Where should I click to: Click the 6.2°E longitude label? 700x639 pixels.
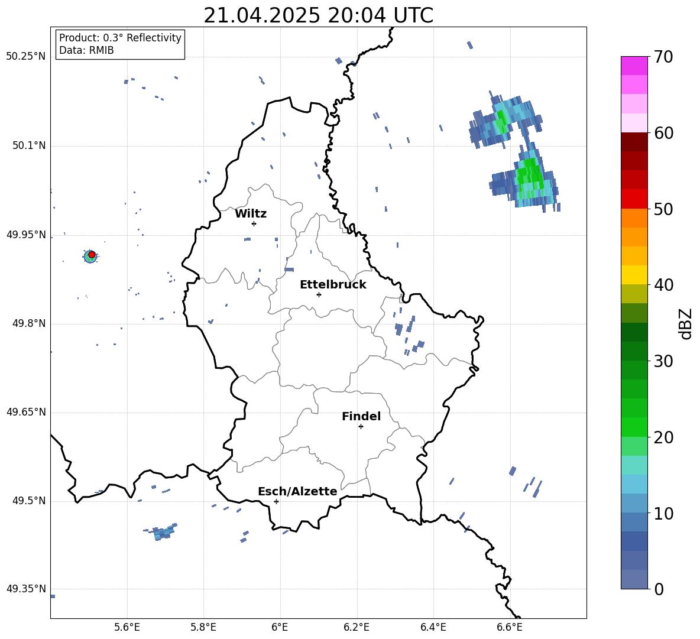[357, 628]
